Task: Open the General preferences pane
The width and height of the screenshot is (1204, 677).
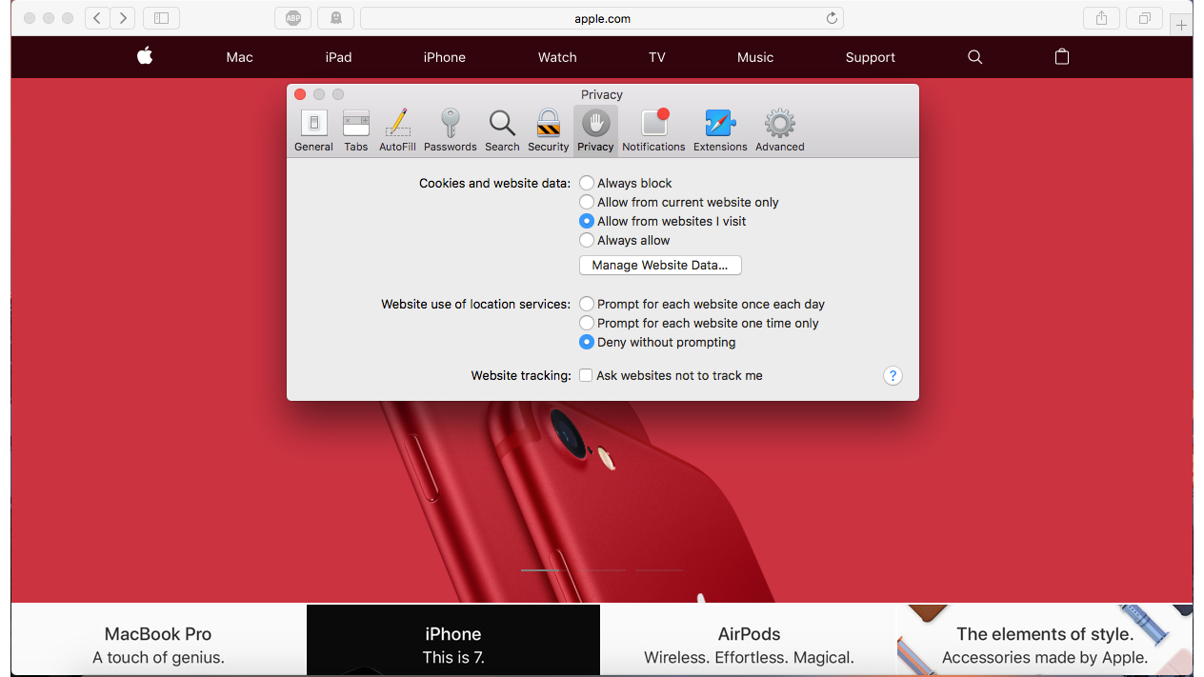Action: [313, 130]
